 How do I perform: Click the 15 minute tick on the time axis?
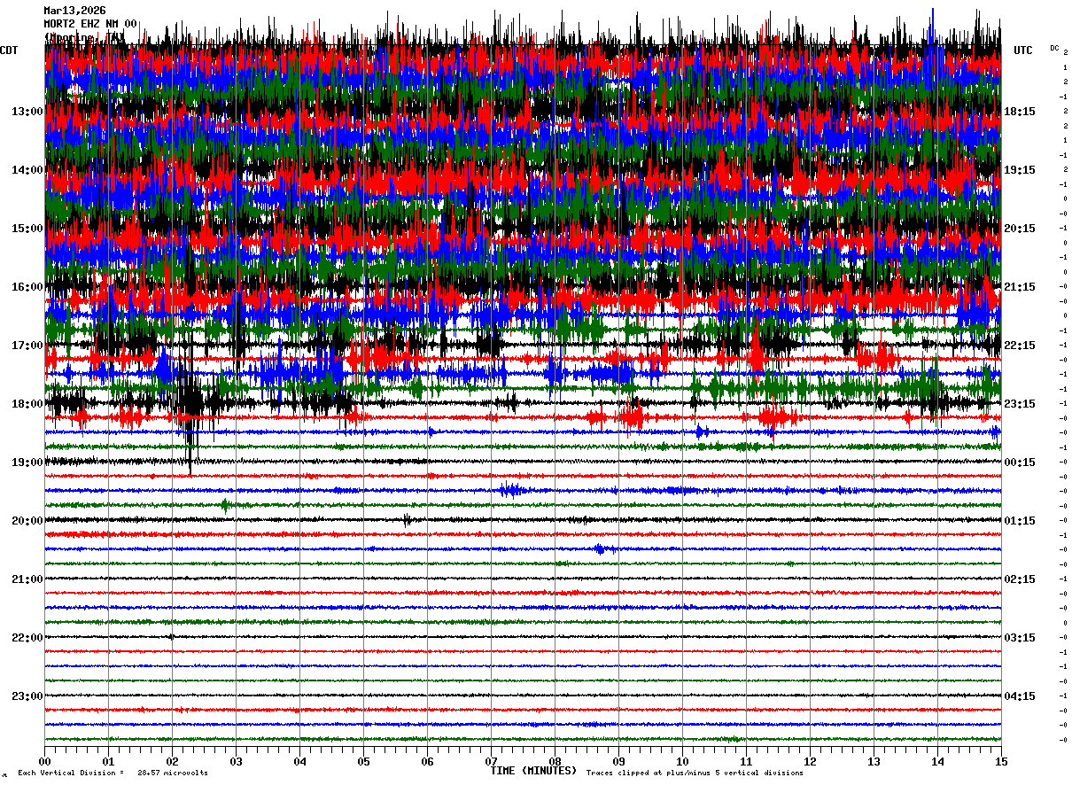(x=1001, y=761)
